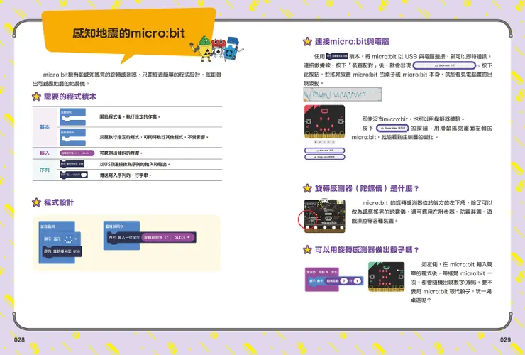Click description 開始程式後，執行設定的作業

130,117
